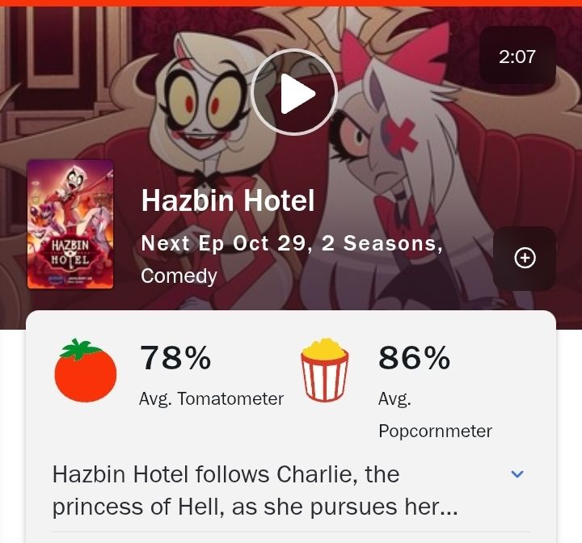This screenshot has height=543, width=582.
Task: Select the Avg. Tomatometer label
Action: [211, 399]
